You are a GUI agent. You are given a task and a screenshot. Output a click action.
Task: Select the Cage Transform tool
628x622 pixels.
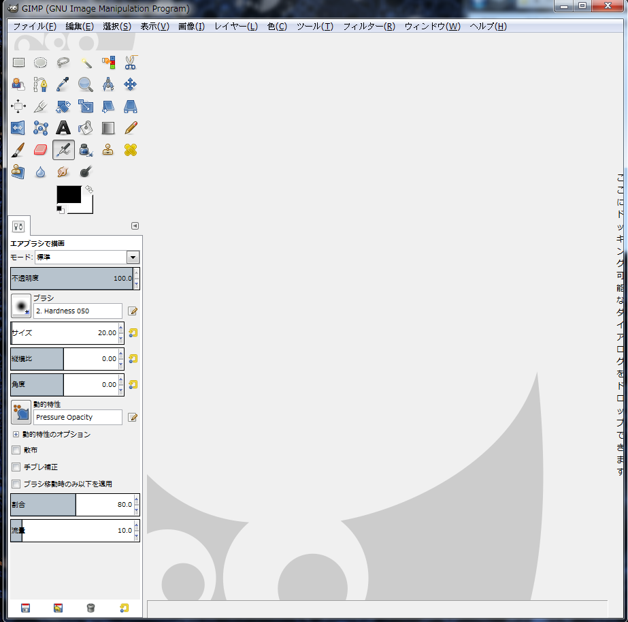tap(40, 128)
